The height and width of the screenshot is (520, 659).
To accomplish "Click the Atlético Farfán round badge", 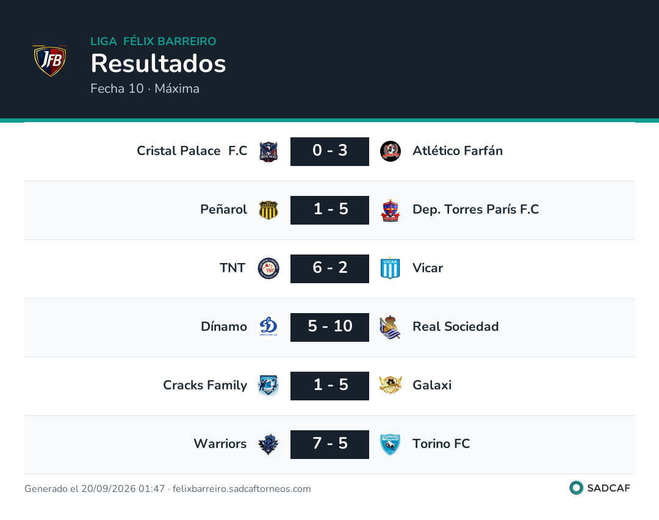I will click(391, 151).
